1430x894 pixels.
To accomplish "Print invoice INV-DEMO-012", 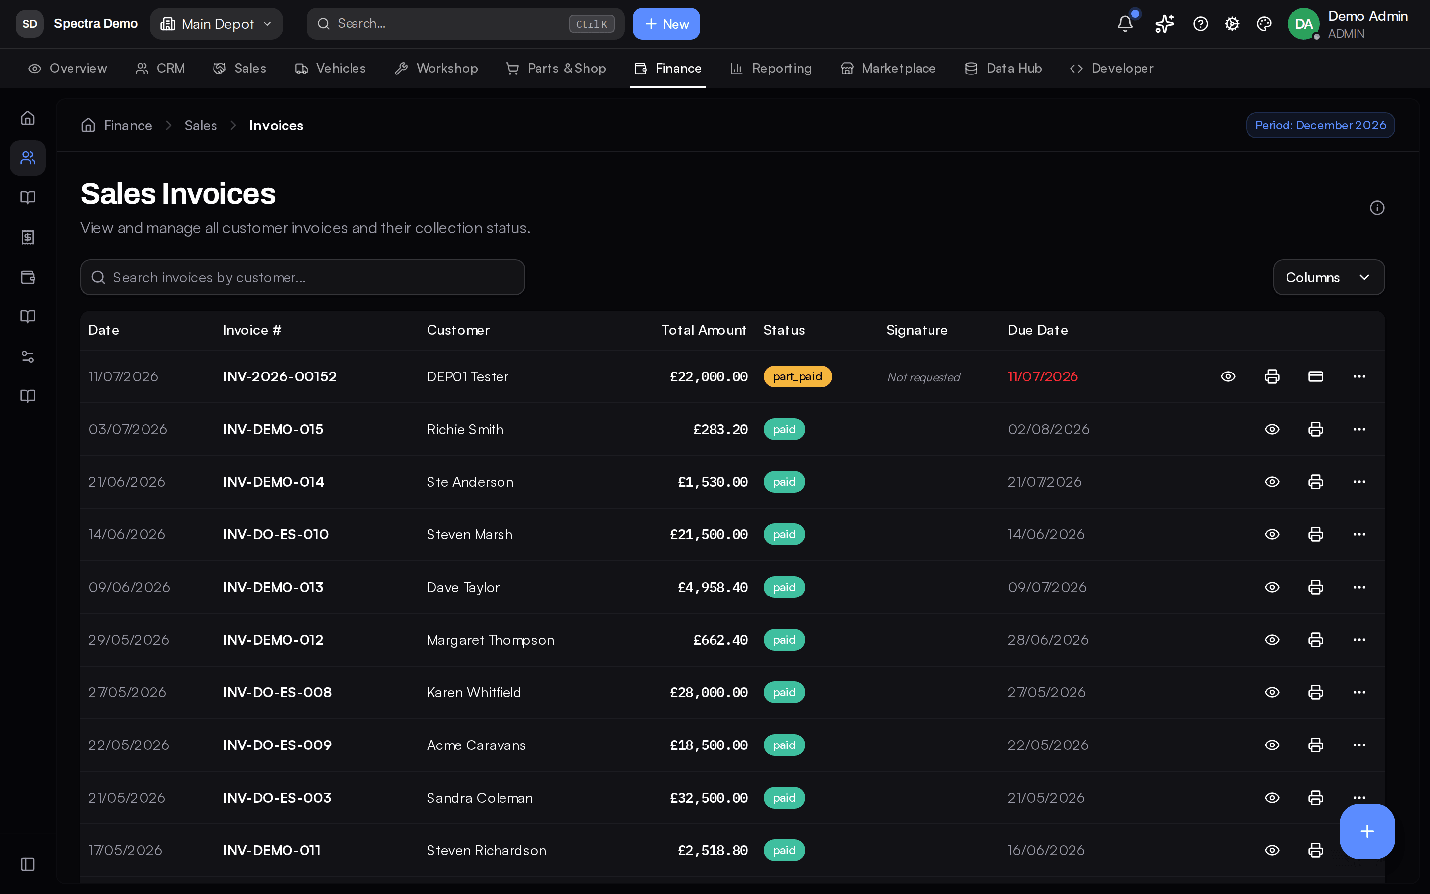I will coord(1315,640).
